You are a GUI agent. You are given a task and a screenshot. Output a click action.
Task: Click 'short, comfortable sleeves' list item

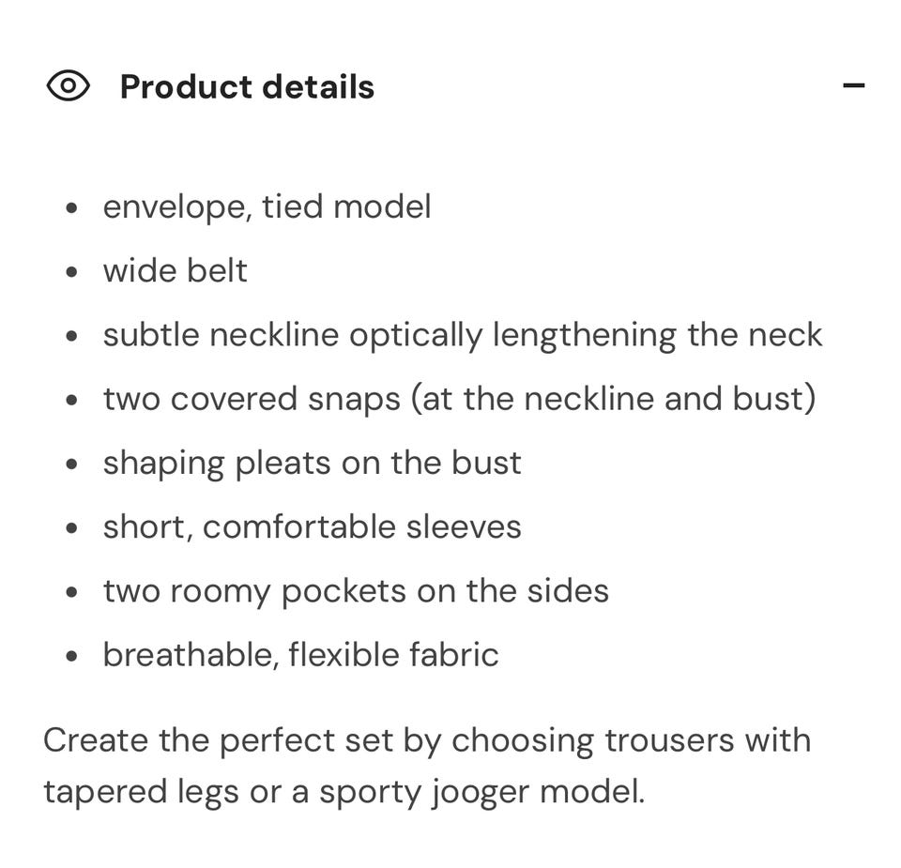312,526
